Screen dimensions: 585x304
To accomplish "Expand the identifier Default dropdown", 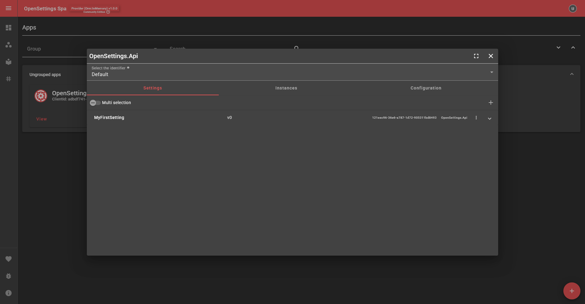I will 491,72.
